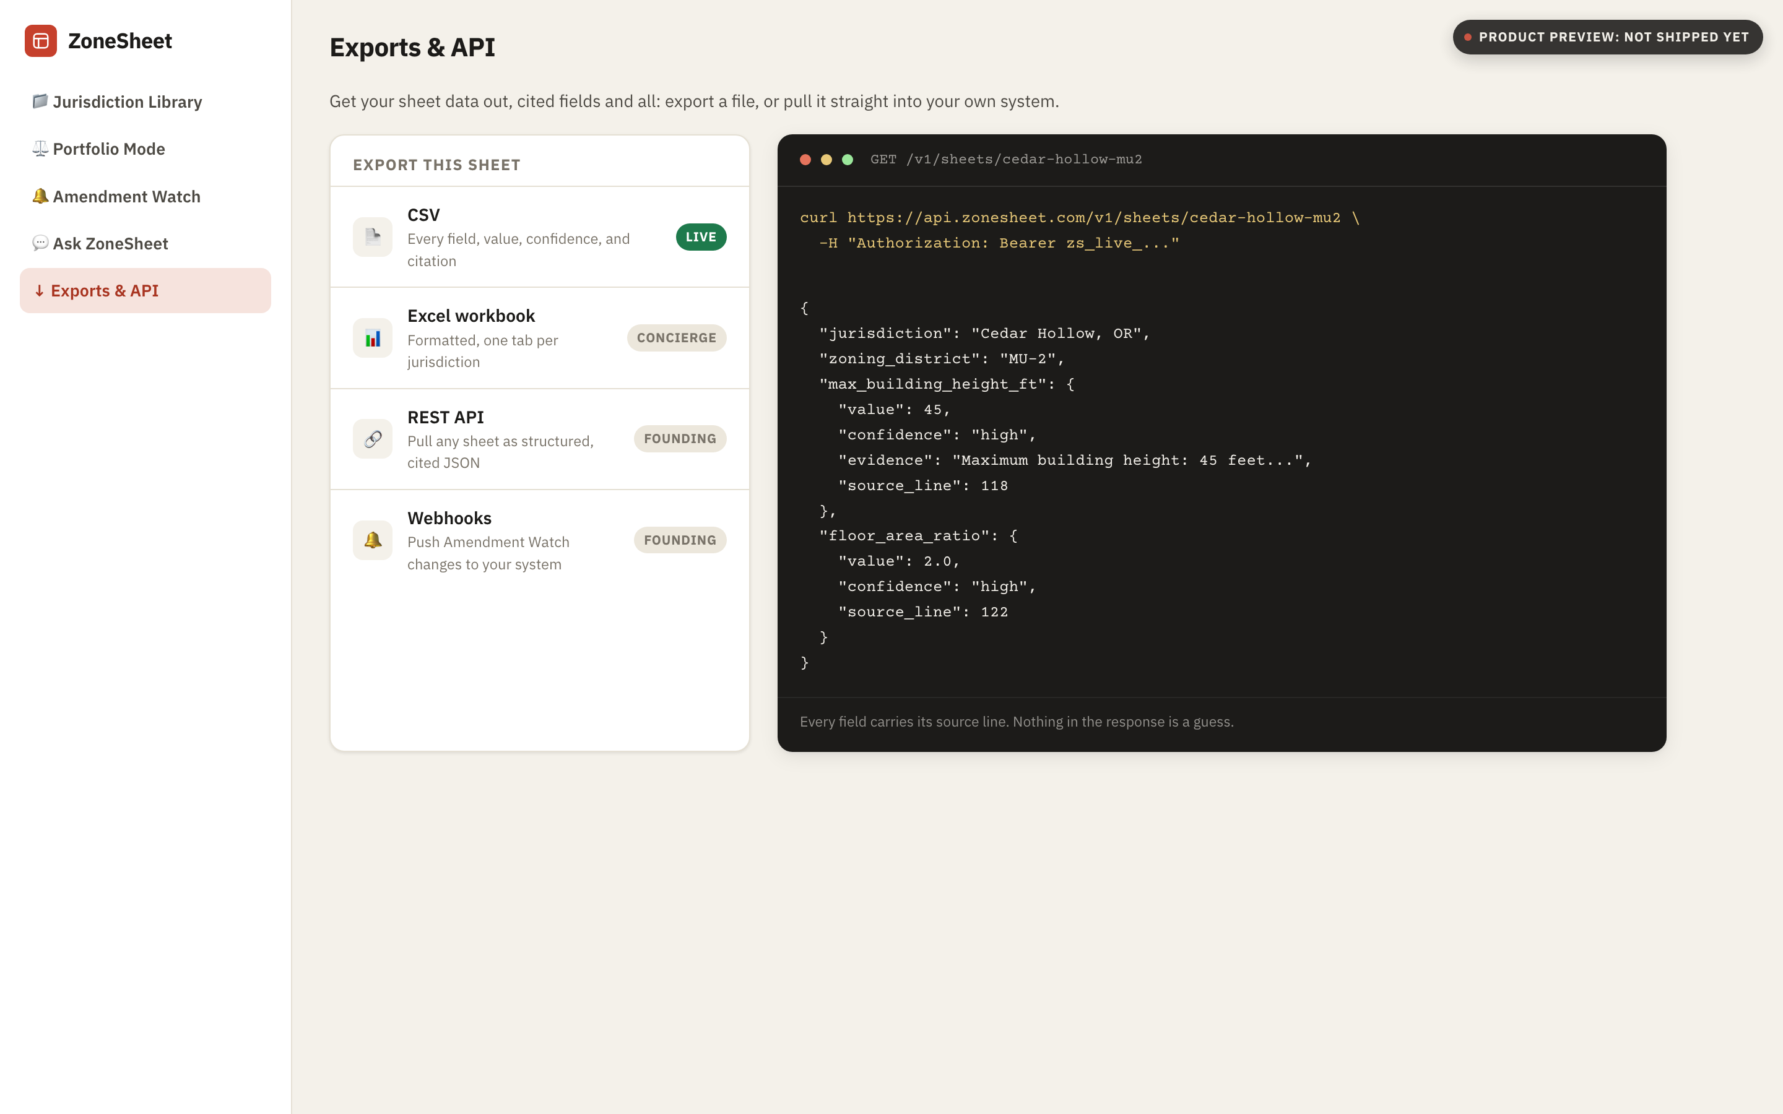This screenshot has width=1783, height=1114.
Task: Click 'Push Amendment Watch changes' description
Action: click(x=488, y=553)
